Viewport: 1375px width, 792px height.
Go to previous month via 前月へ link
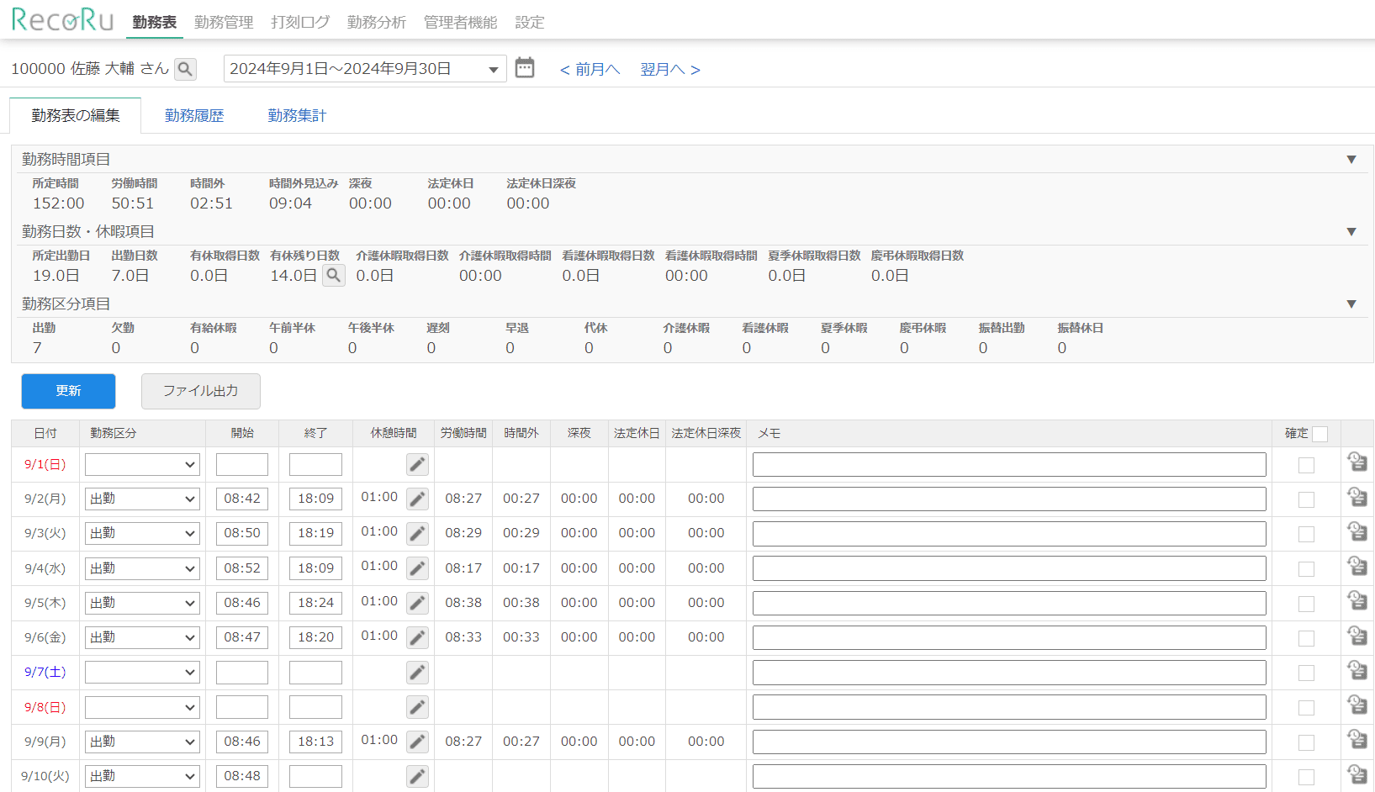coord(590,70)
